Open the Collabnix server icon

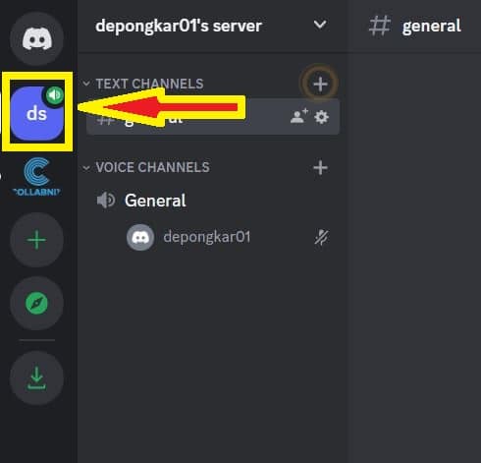coord(36,176)
